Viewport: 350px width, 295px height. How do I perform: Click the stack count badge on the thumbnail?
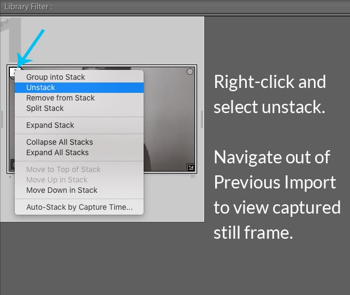point(13,71)
